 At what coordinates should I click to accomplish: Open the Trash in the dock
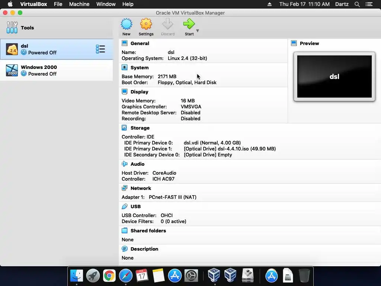304,276
